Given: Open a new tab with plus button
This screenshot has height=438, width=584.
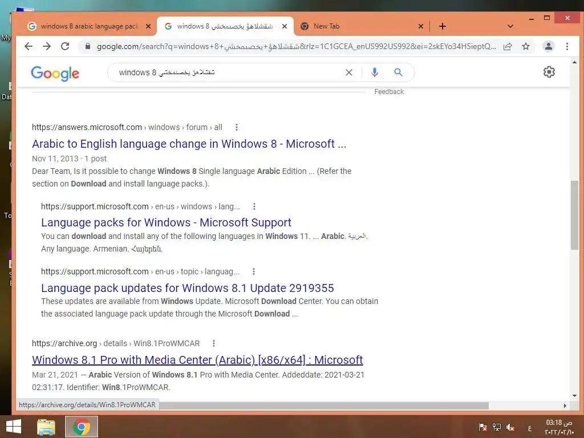Looking at the screenshot, I should click(x=443, y=26).
